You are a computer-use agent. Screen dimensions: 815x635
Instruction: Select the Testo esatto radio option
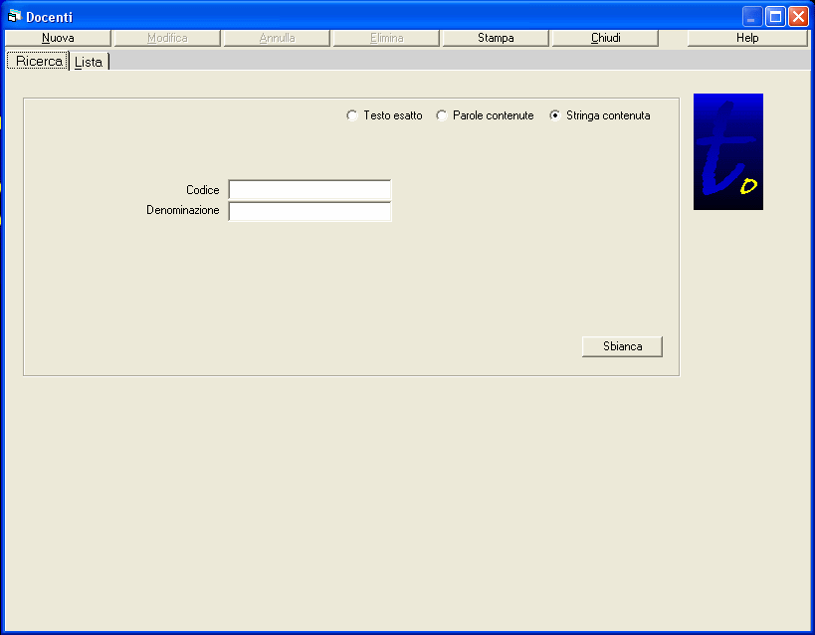coord(352,115)
